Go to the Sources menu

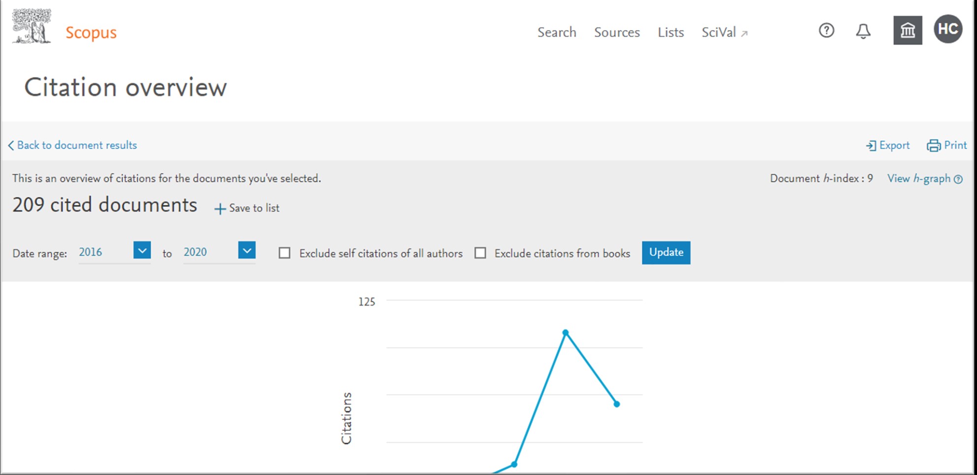point(616,33)
